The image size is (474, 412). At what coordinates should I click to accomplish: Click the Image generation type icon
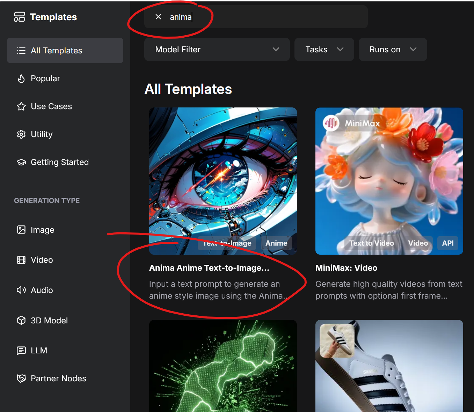pyautogui.click(x=21, y=230)
